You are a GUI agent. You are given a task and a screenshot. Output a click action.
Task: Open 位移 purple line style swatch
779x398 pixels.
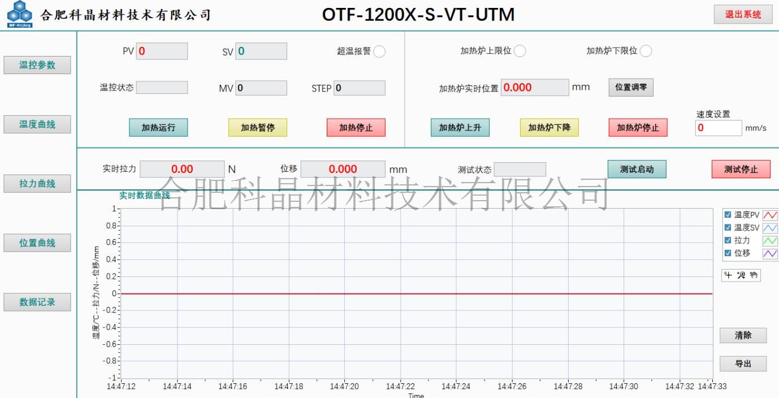(770, 254)
